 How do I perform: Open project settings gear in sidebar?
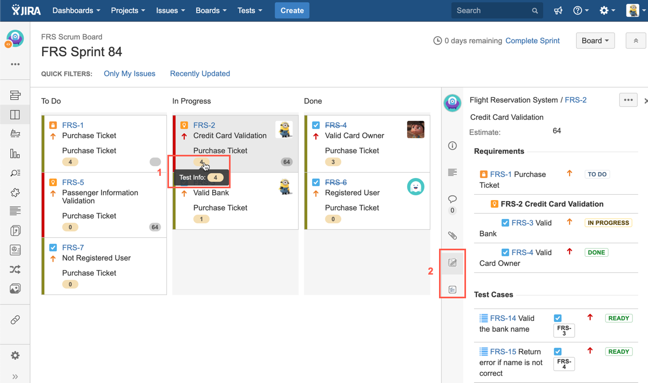[x=15, y=355]
